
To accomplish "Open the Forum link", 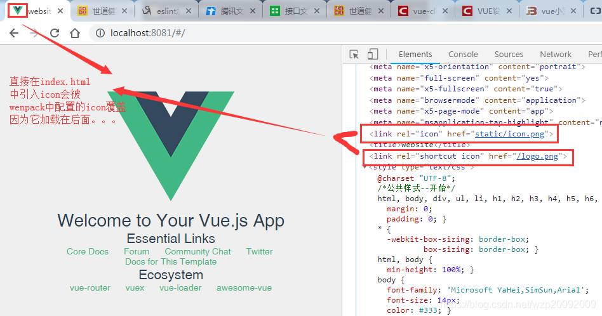I will (137, 251).
